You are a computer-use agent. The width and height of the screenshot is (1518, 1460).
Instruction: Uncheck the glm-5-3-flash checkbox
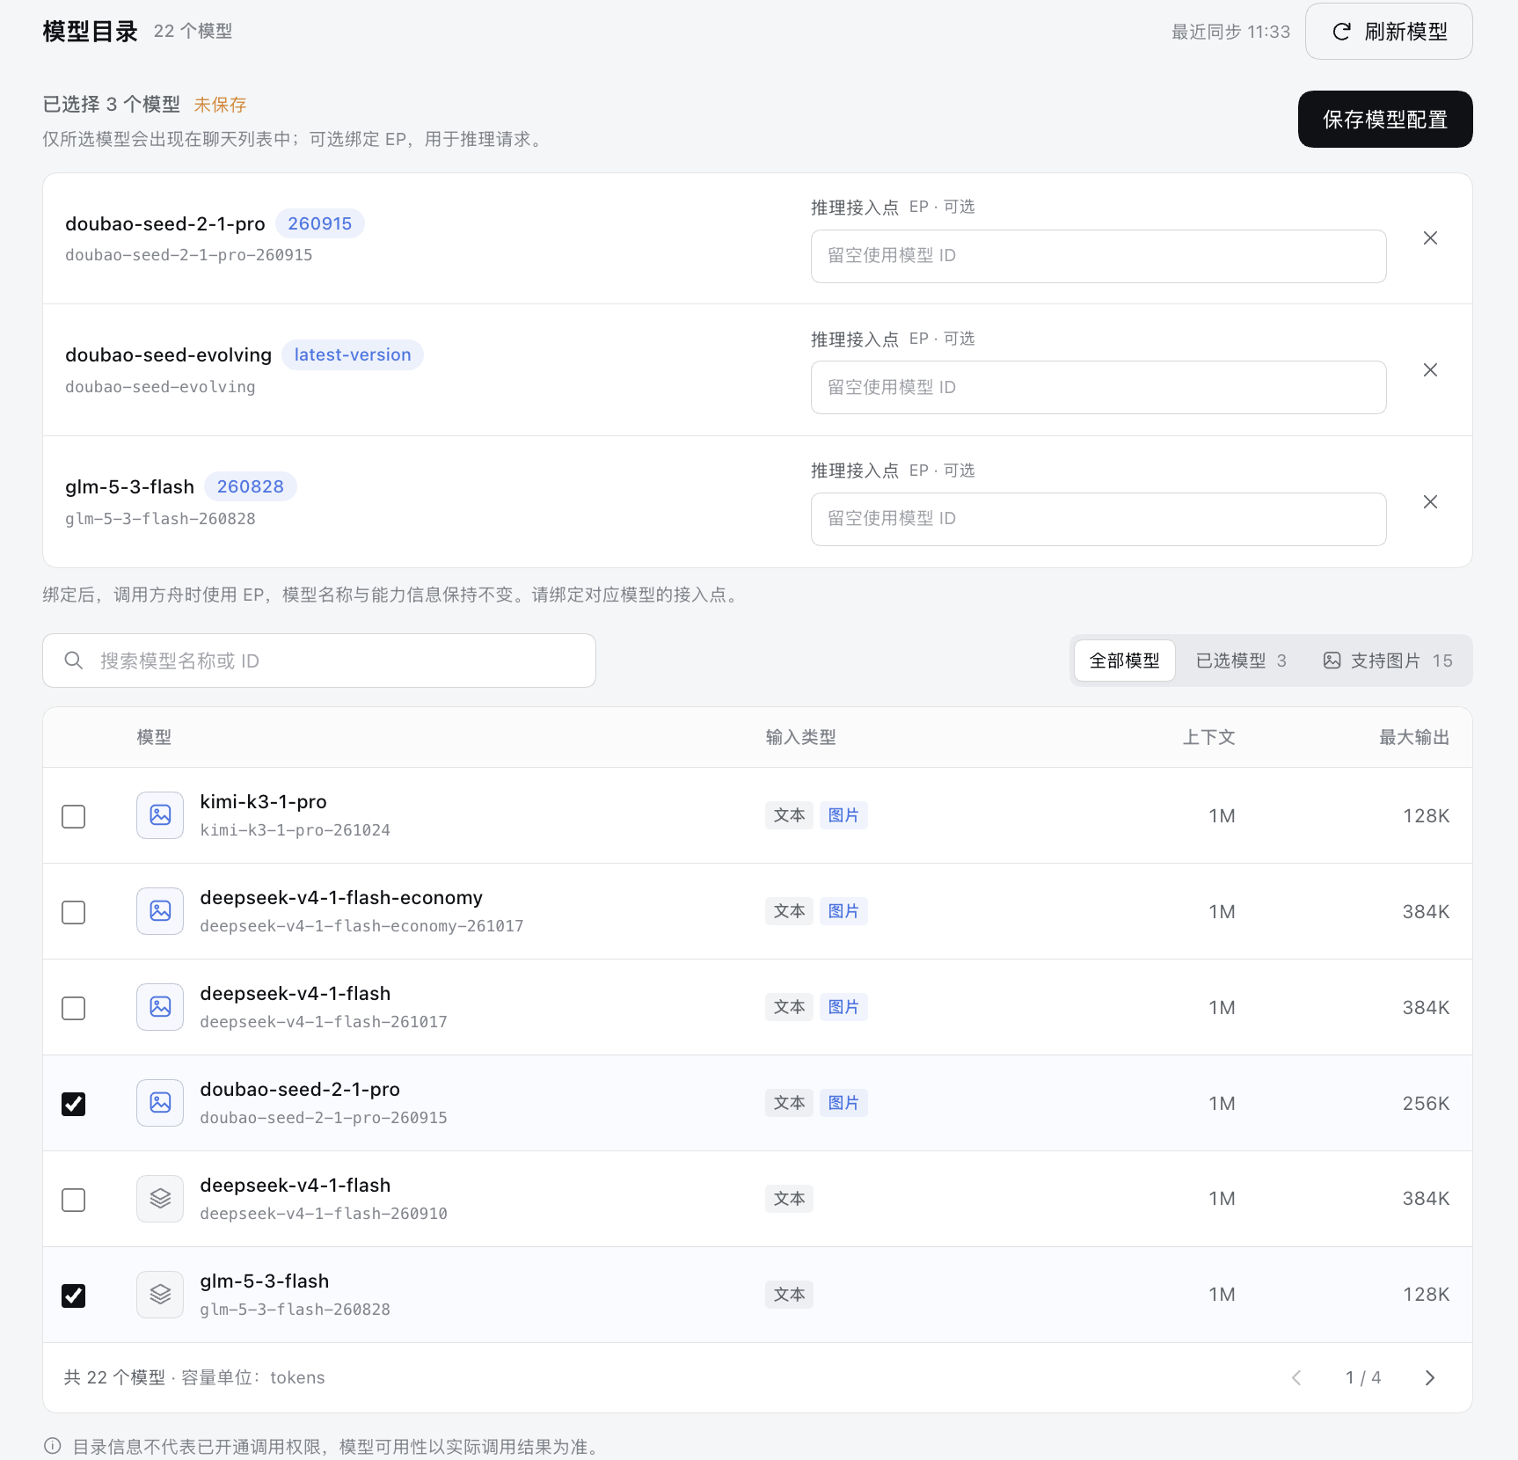[x=74, y=1296]
